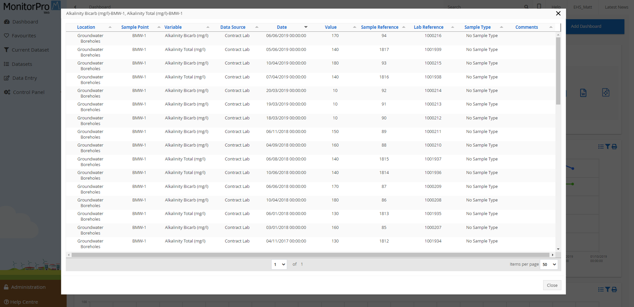The height and width of the screenshot is (307, 634).
Task: Click upper chart list view icon
Action: [601, 147]
